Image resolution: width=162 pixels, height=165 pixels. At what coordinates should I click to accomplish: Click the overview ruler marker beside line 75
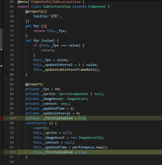(1, 50)
